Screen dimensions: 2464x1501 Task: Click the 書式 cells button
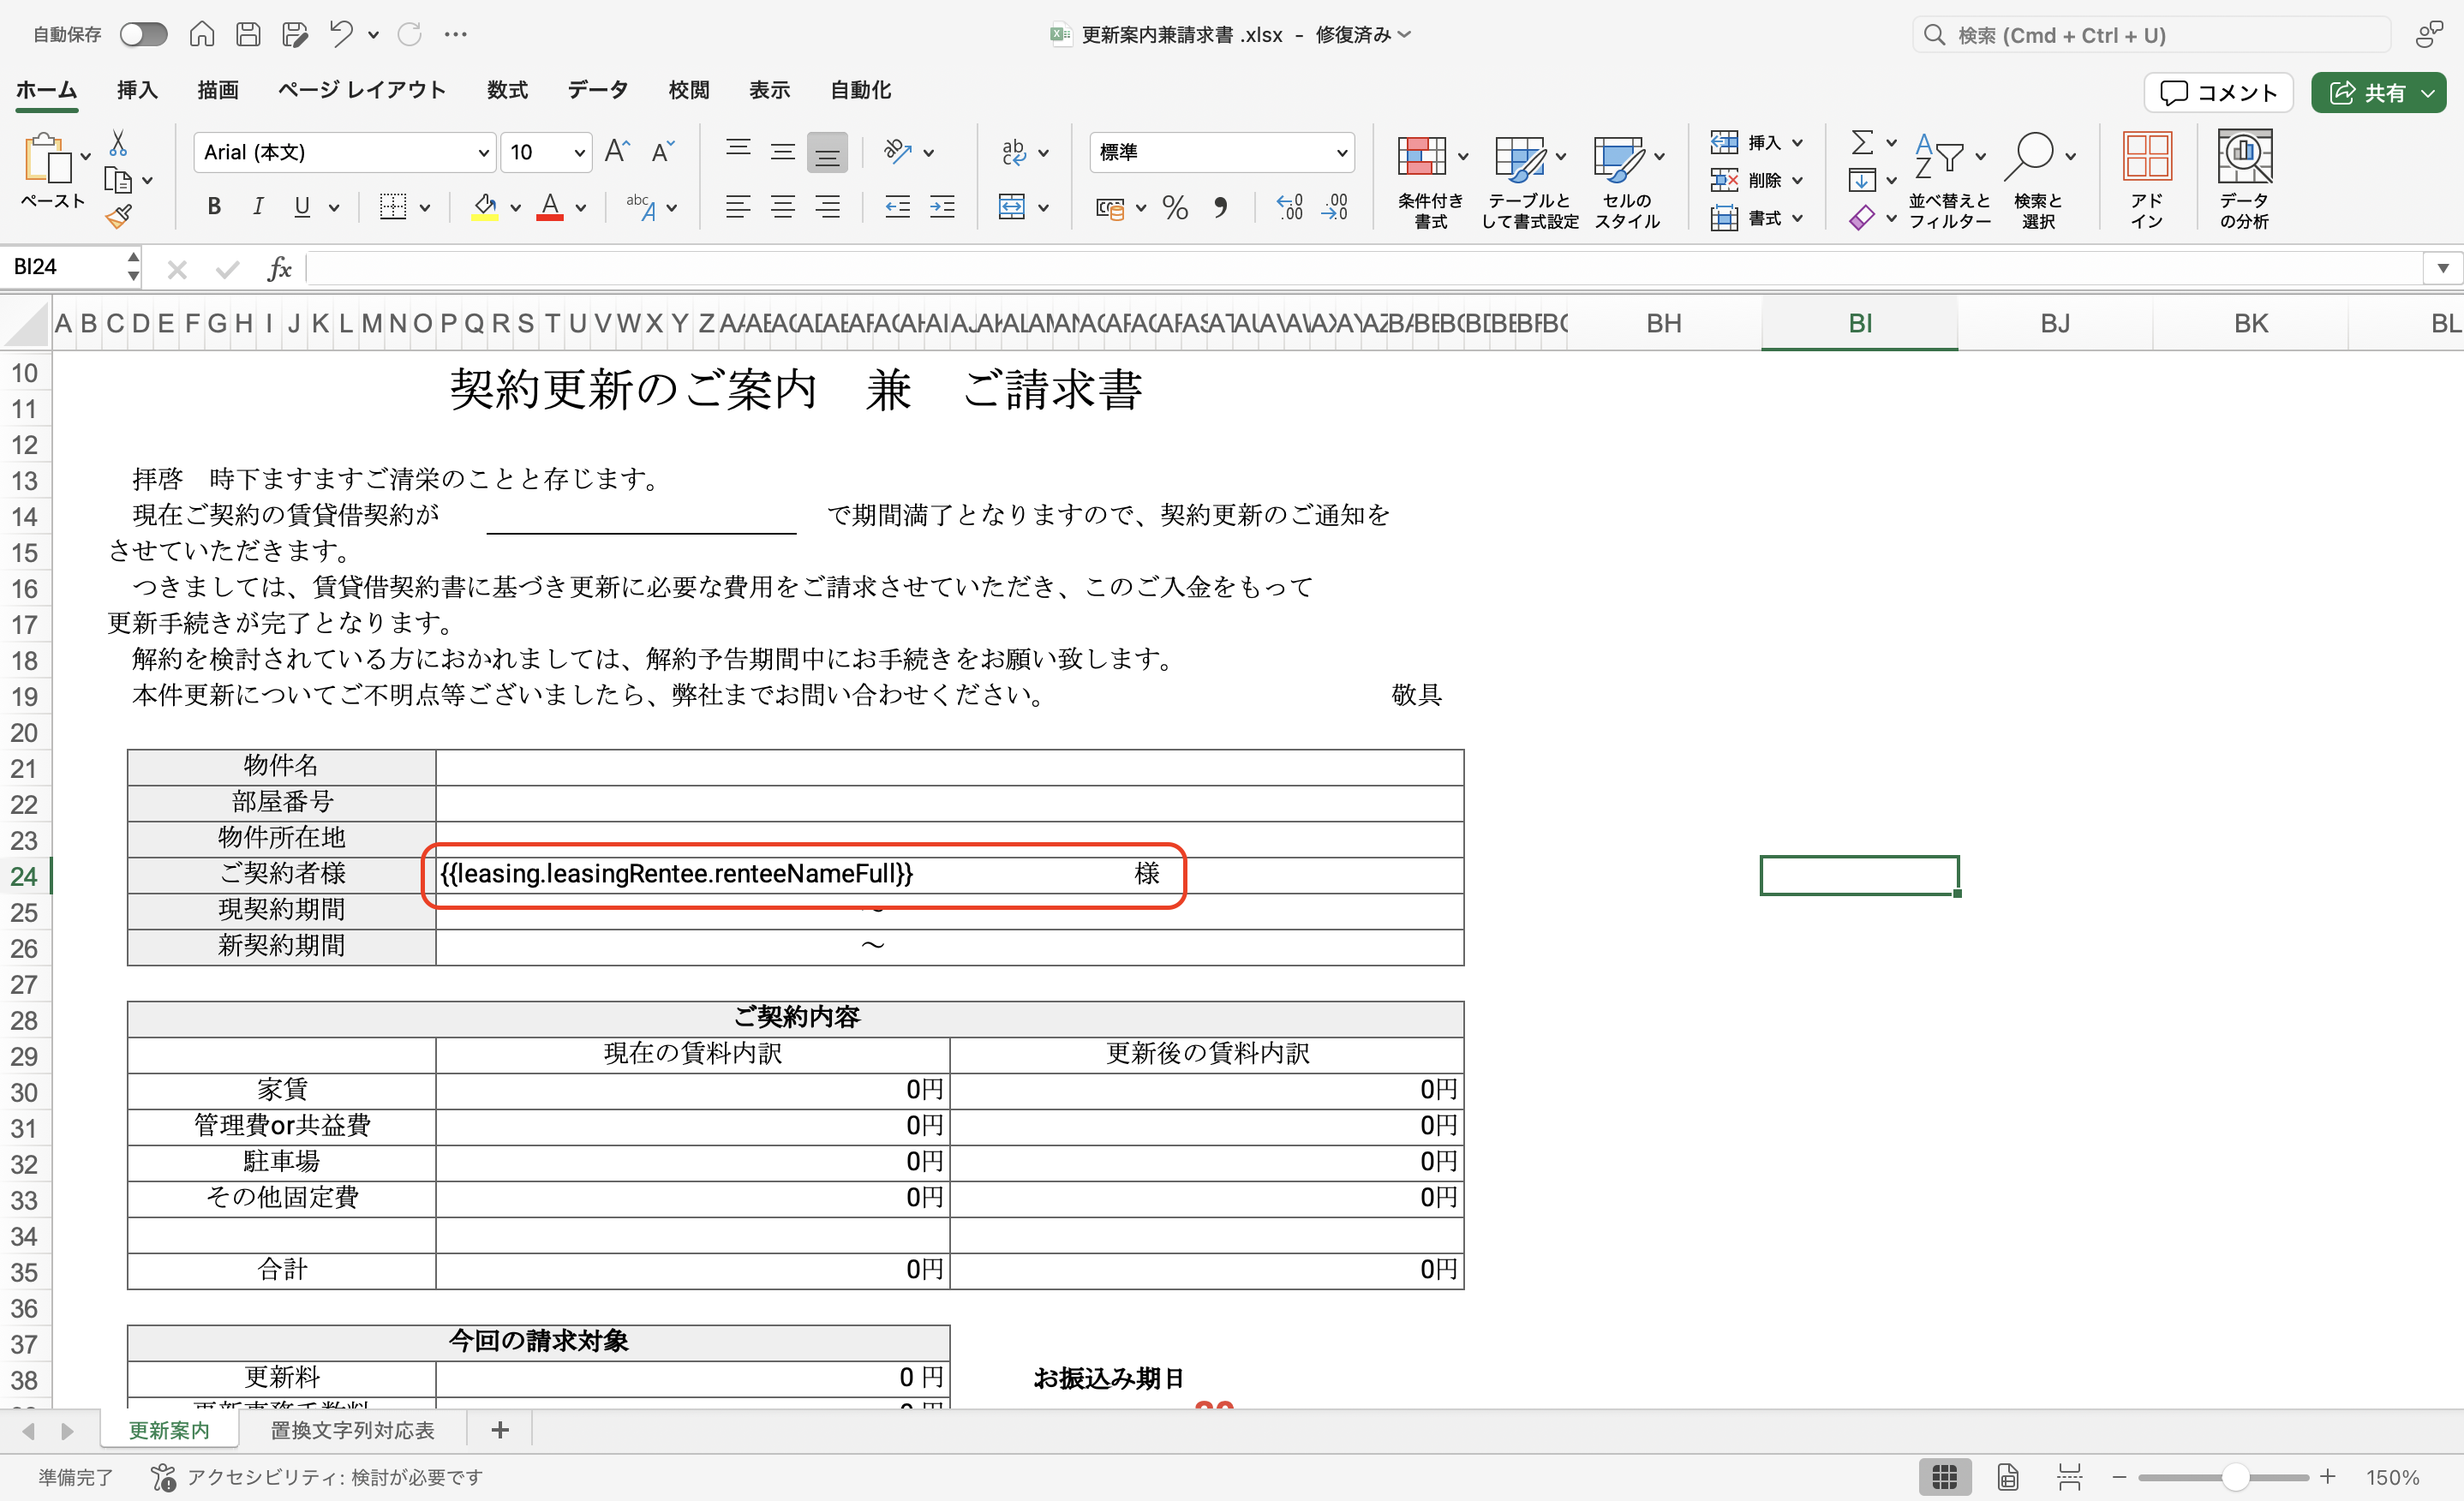pyautogui.click(x=1755, y=218)
